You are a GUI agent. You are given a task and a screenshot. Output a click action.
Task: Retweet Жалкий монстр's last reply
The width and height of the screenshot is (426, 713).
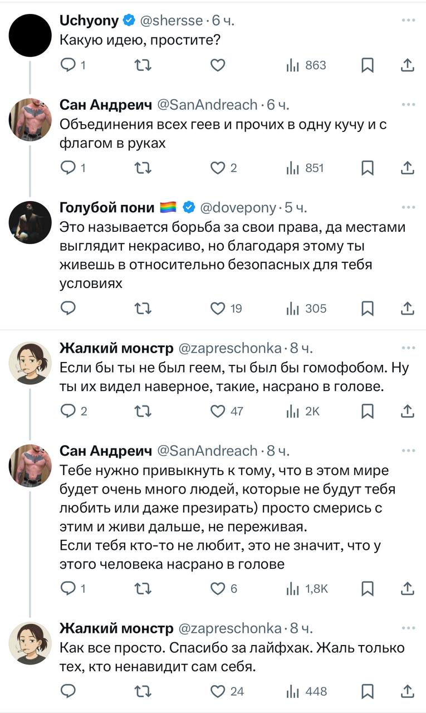pos(143,692)
